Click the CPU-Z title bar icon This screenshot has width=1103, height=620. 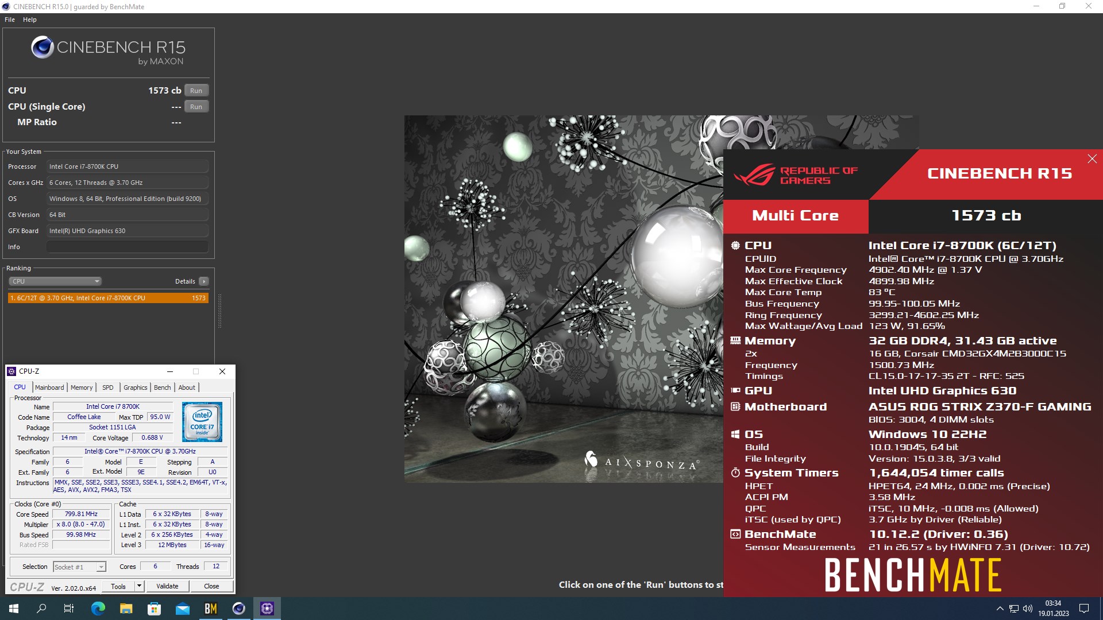point(11,371)
